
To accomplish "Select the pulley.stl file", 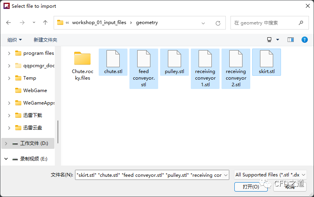I will 174,62.
